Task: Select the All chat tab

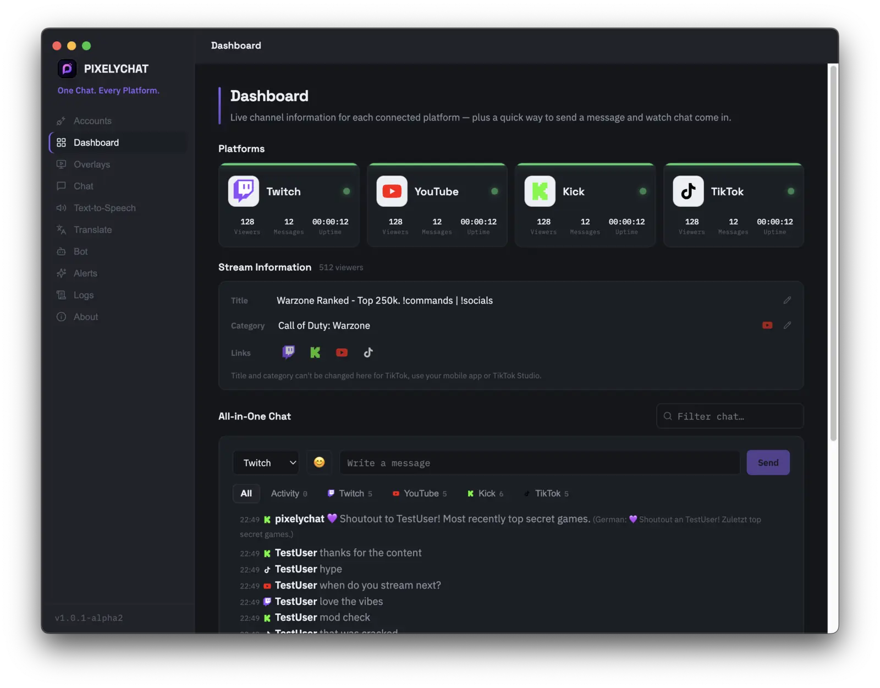Action: pyautogui.click(x=246, y=493)
